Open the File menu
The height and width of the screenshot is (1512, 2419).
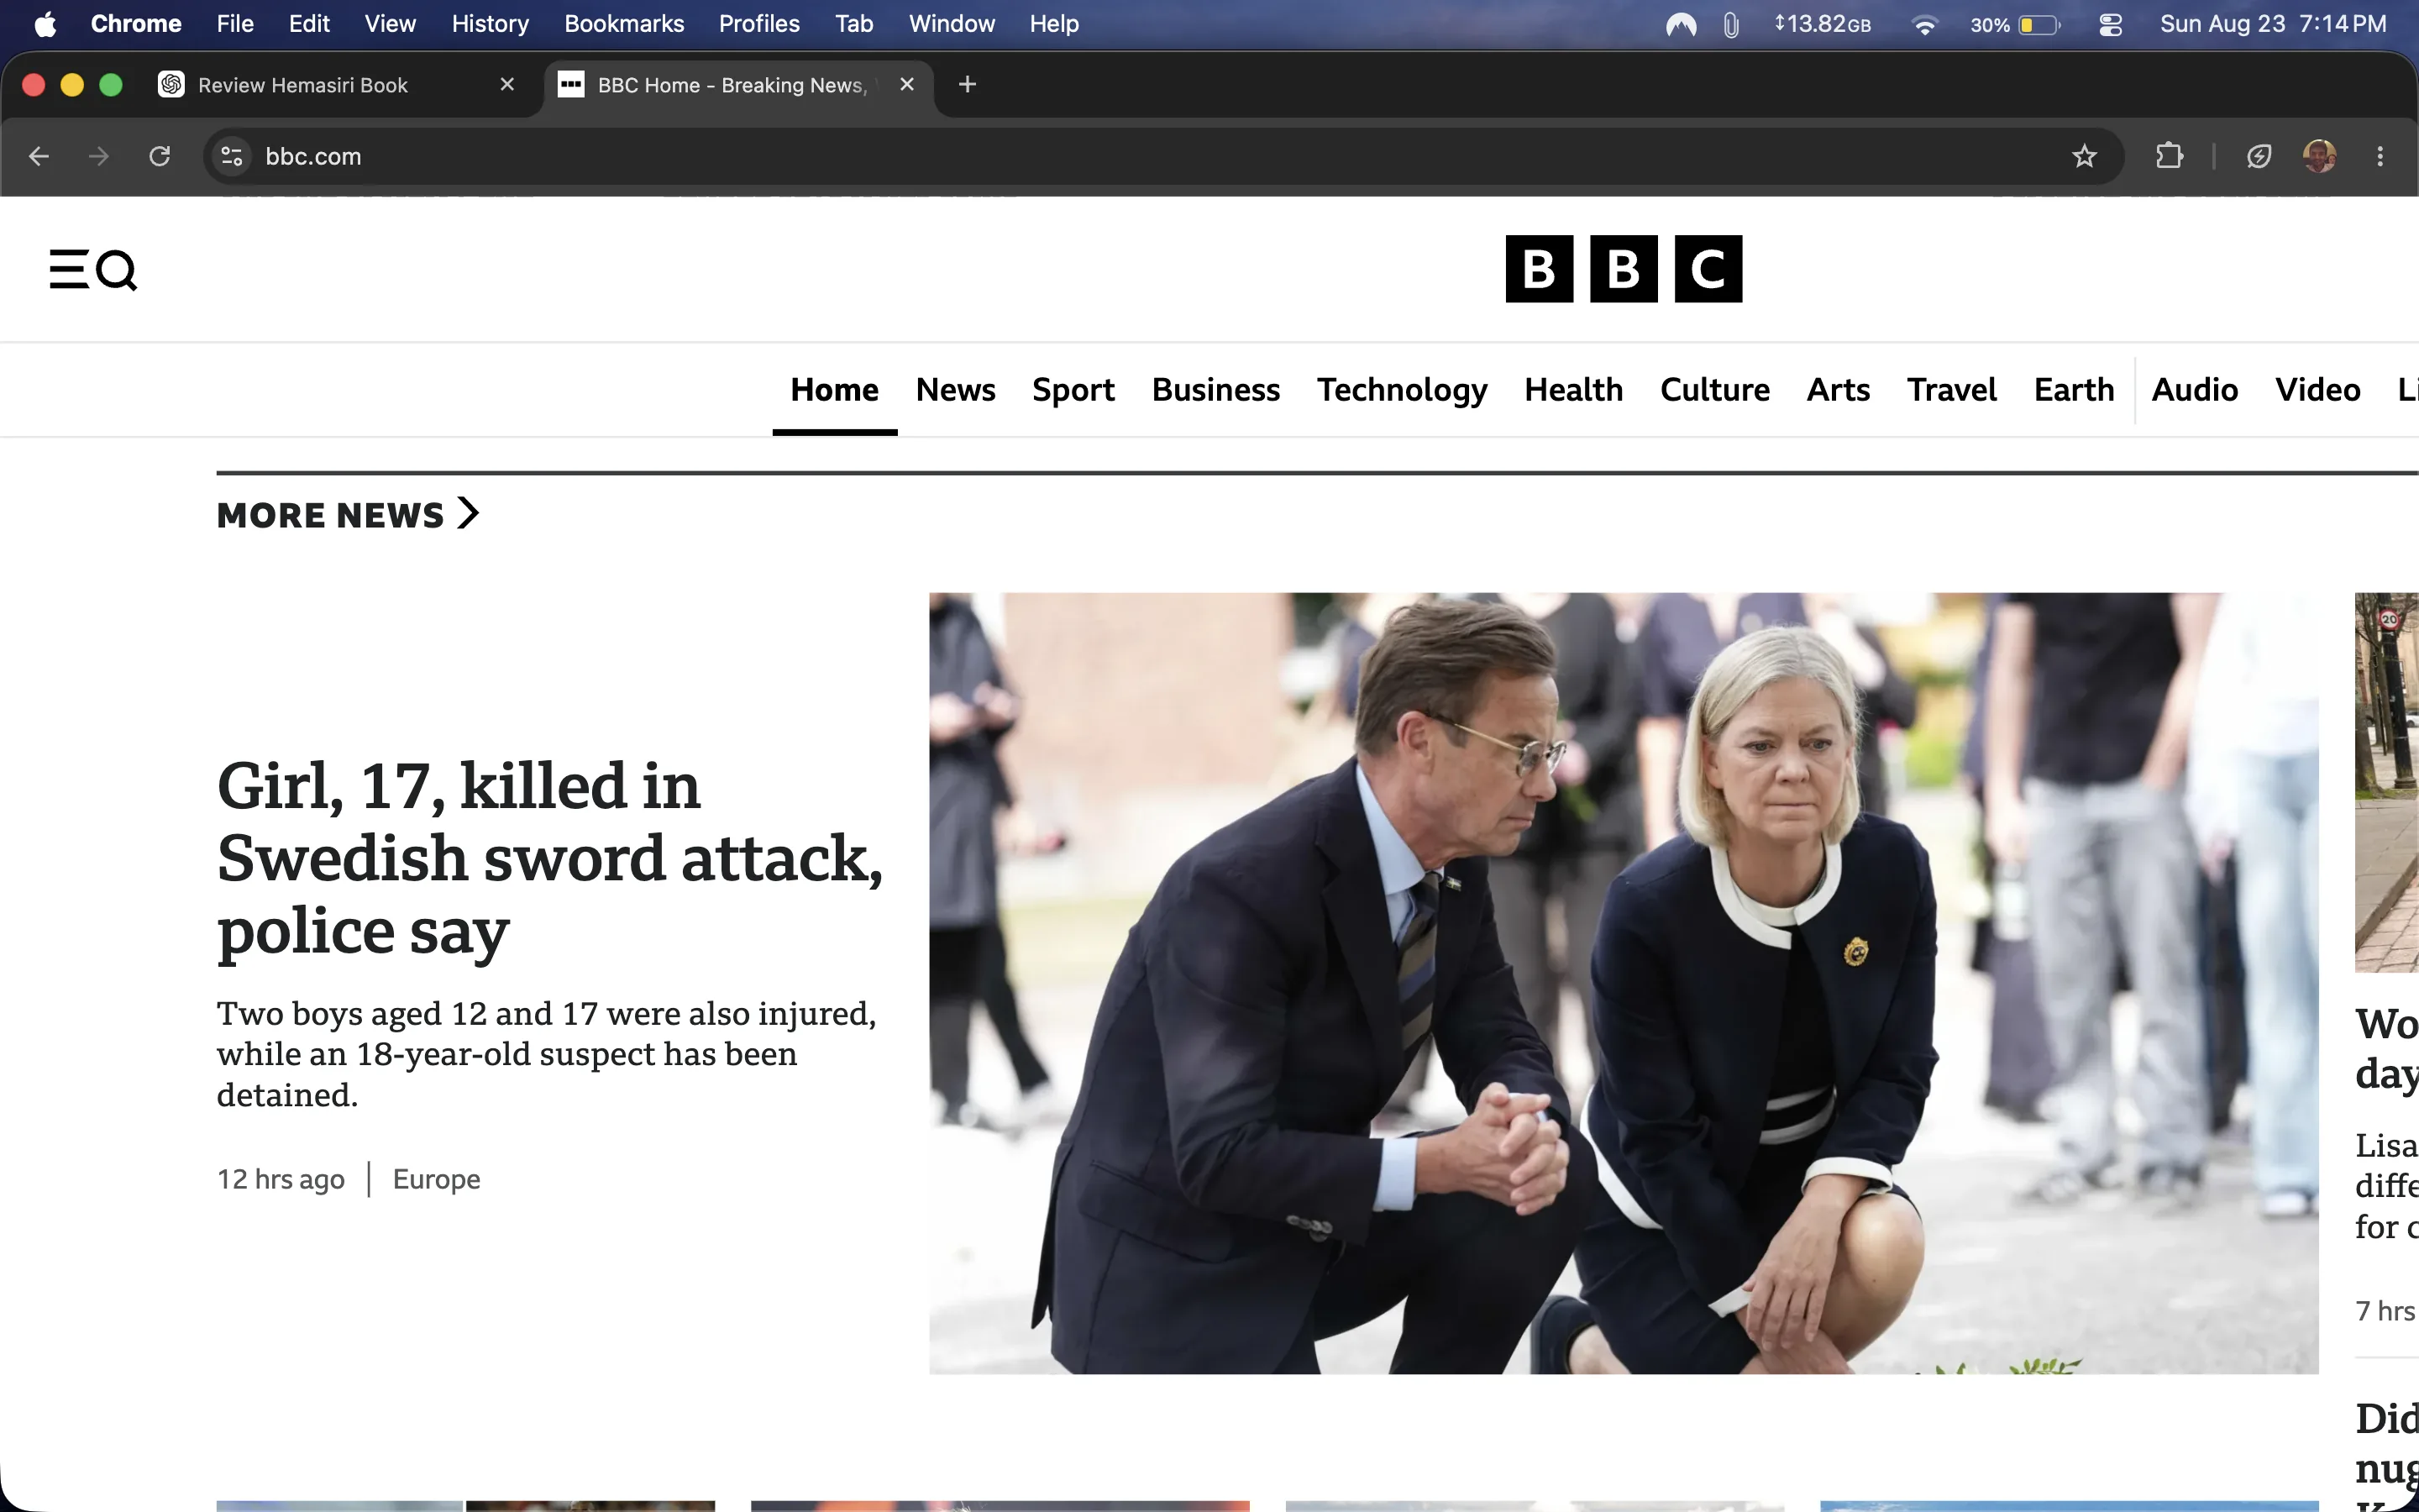pyautogui.click(x=235, y=24)
